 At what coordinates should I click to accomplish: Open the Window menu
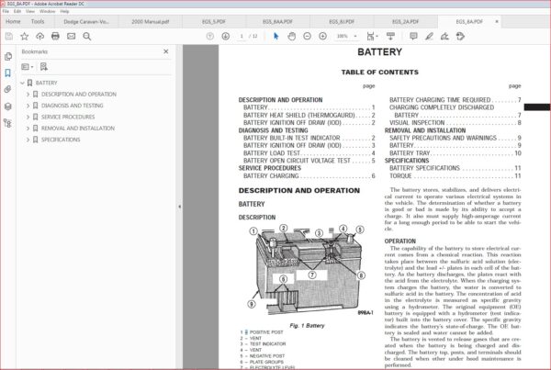(48, 11)
